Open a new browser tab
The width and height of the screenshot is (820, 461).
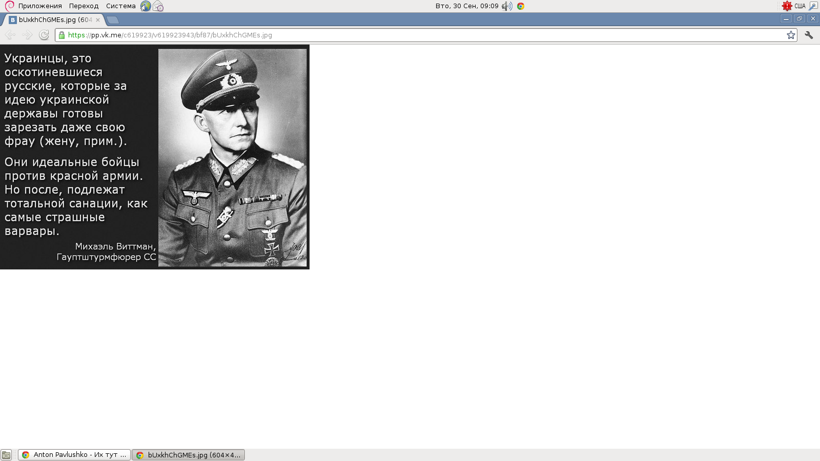pos(113,20)
